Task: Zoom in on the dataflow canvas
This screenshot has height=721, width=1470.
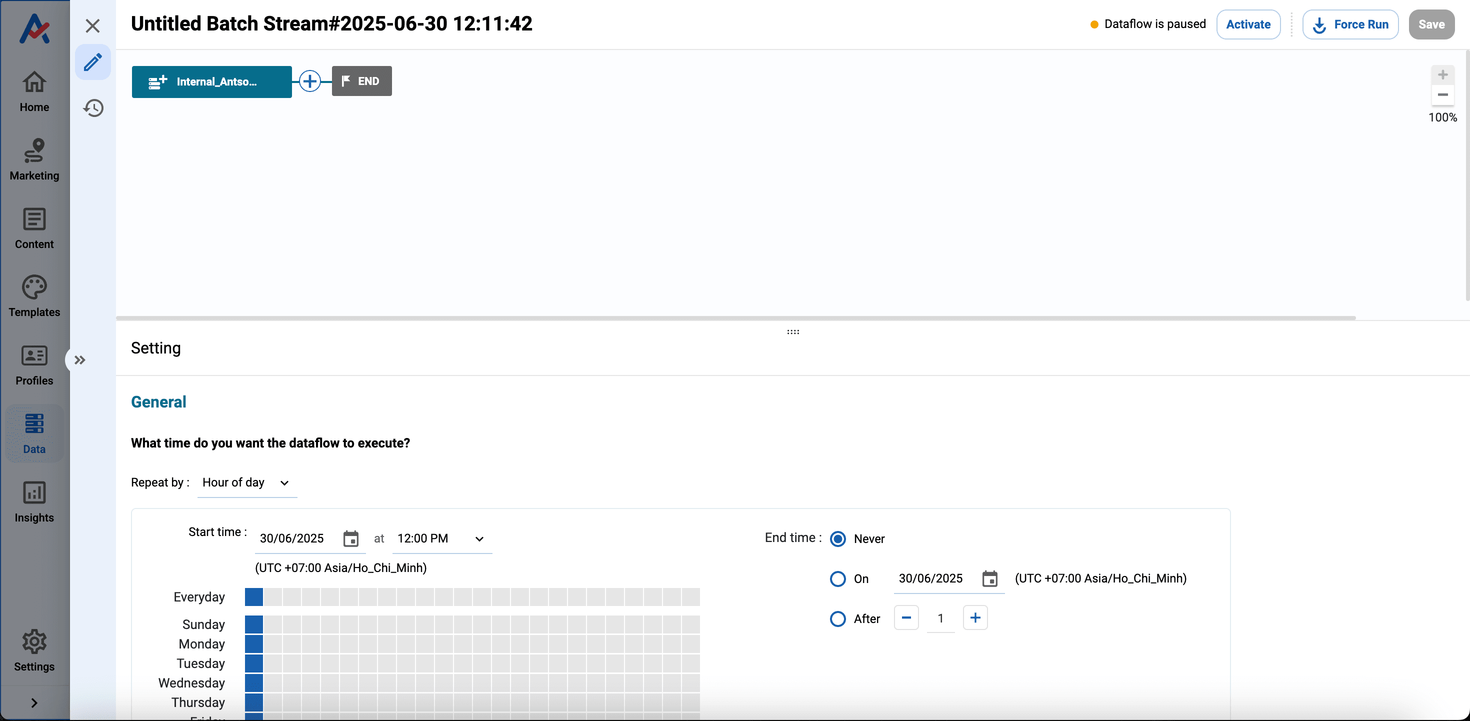Action: click(1443, 74)
